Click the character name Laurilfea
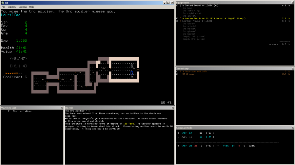This screenshot has height=165, width=295. (11, 15)
